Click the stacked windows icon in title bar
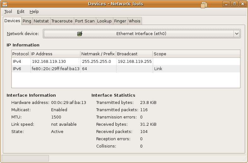Viewport: 248px width, 163px height. [x=204, y=5]
